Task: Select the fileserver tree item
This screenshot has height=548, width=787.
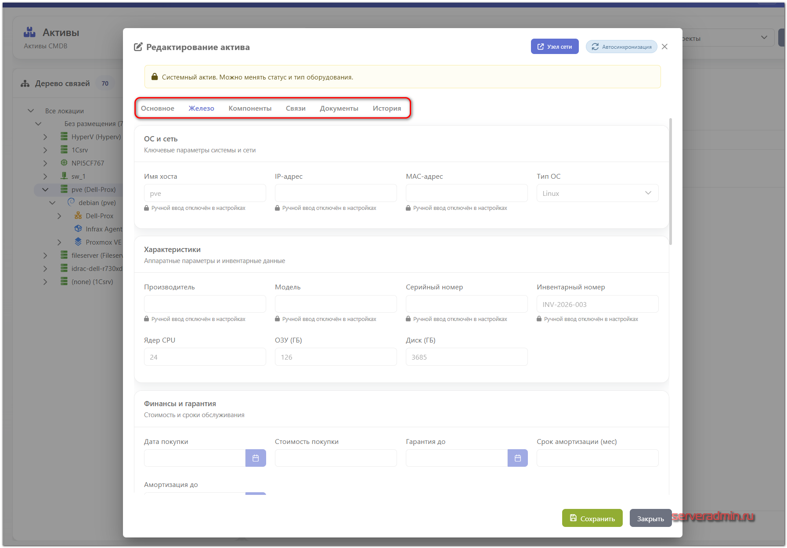Action: pyautogui.click(x=97, y=256)
